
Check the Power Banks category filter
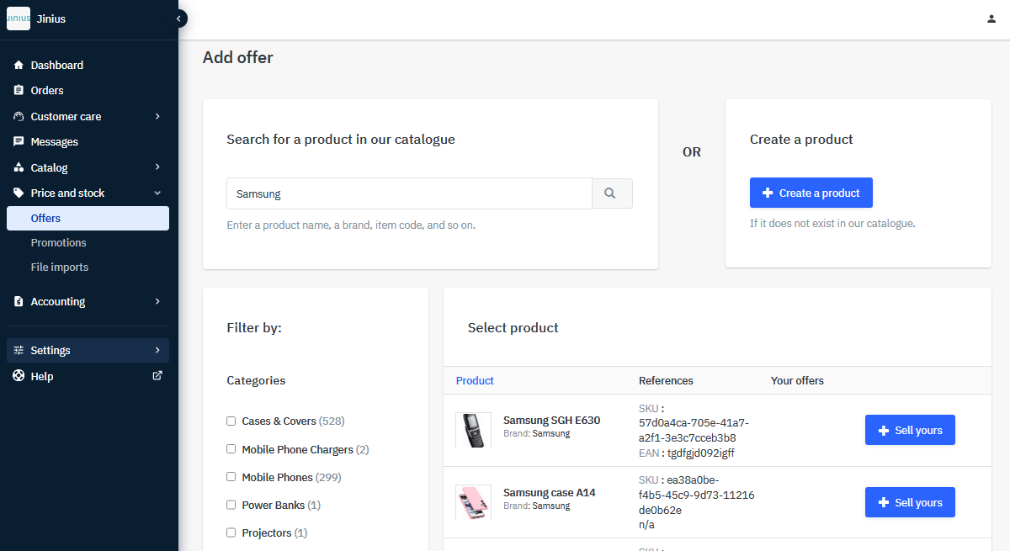point(231,504)
